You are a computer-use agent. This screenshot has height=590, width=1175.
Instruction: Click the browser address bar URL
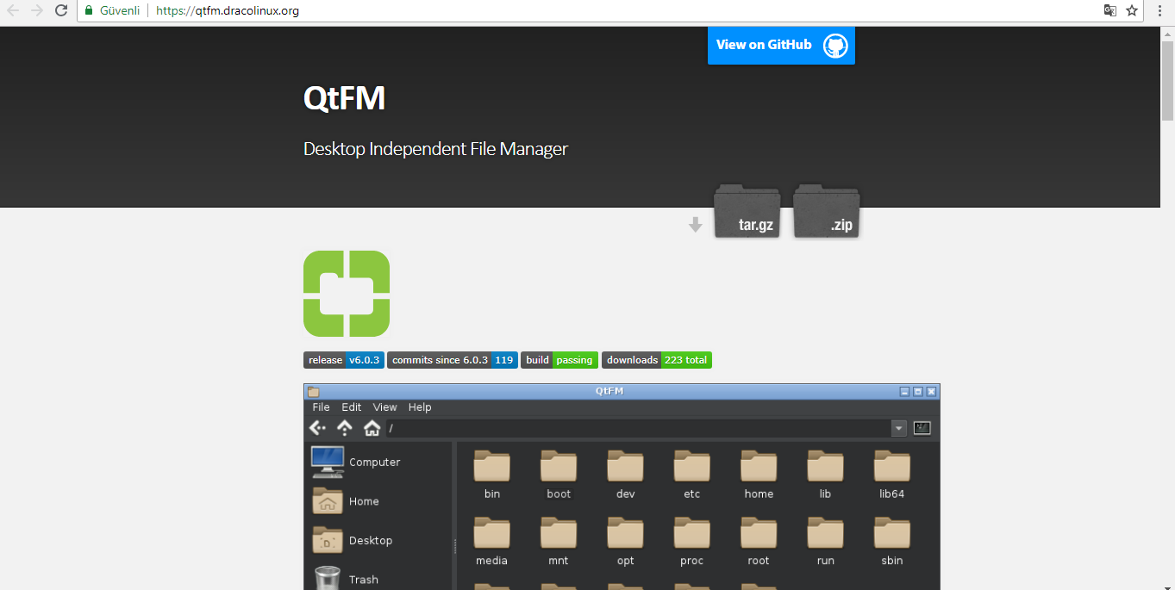pyautogui.click(x=228, y=11)
